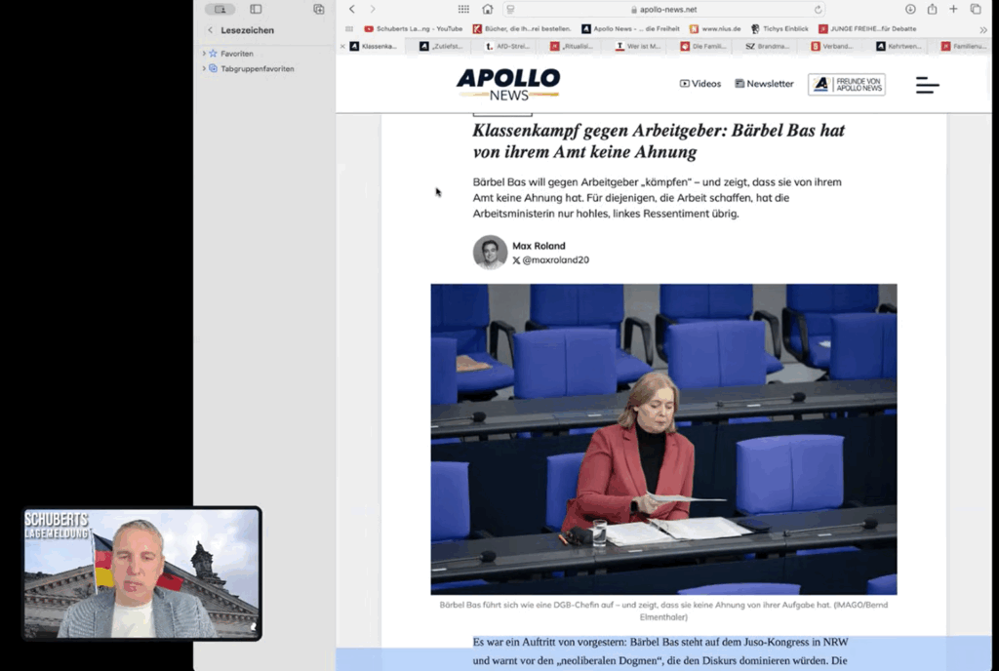Click the new tab group icon

[x=318, y=9]
